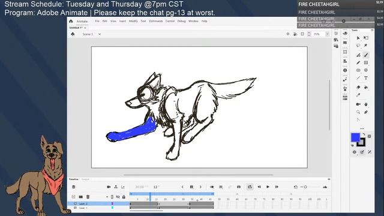Toggle the loop playback button

pyautogui.click(x=250, y=187)
